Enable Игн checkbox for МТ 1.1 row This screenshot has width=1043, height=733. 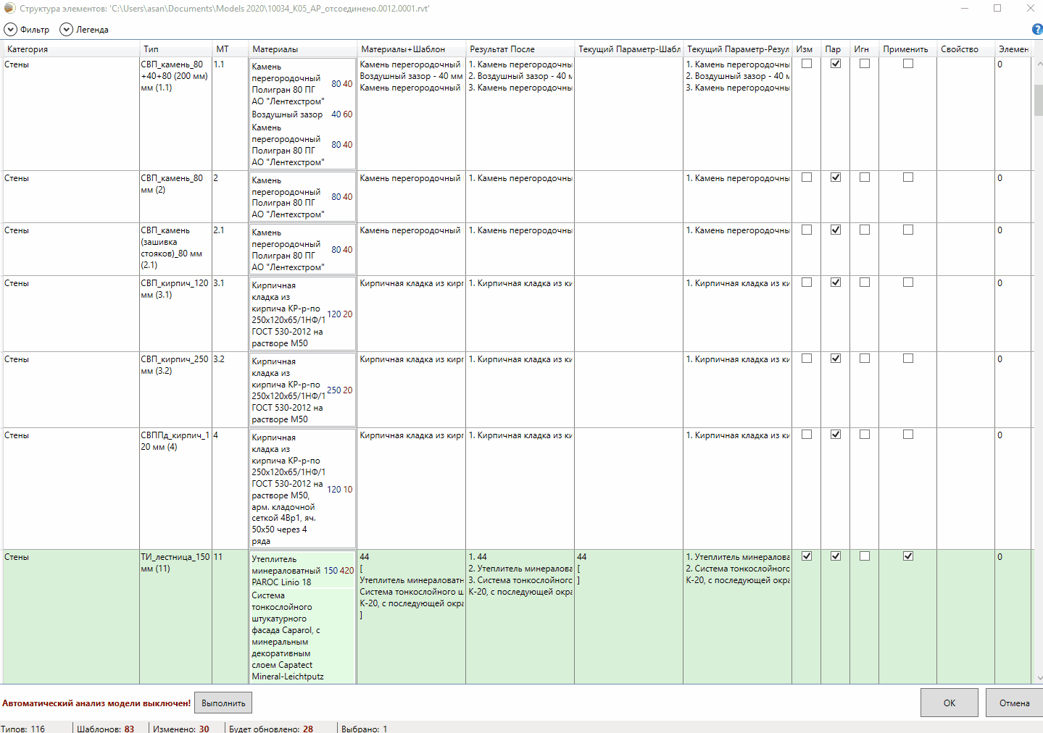(865, 64)
